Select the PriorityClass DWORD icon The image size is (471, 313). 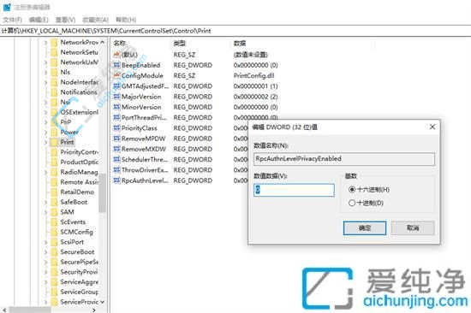point(116,127)
